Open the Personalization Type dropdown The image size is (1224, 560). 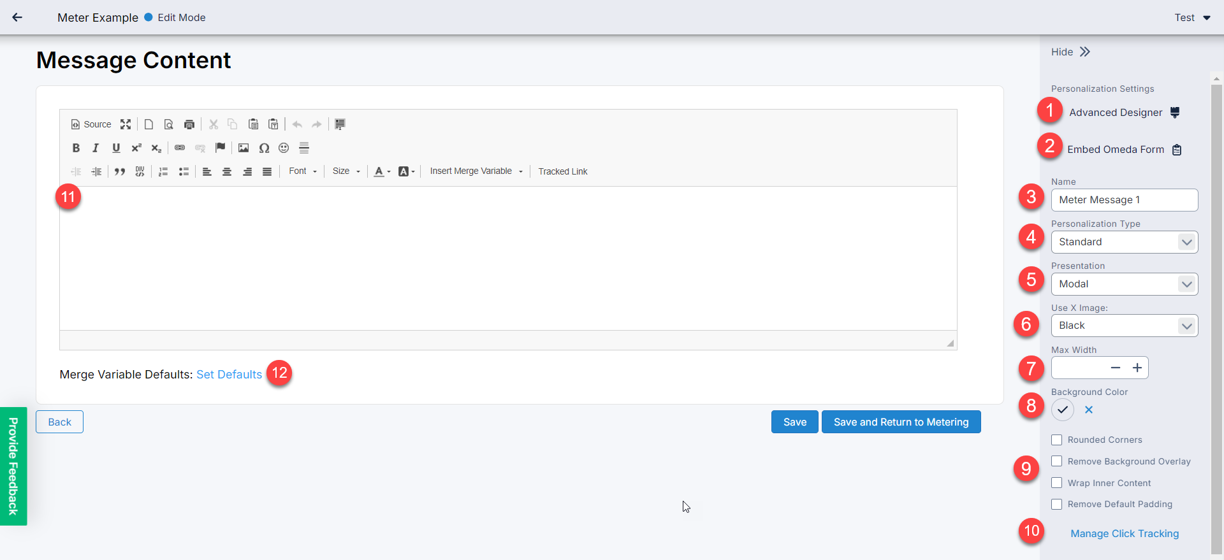pos(1124,242)
